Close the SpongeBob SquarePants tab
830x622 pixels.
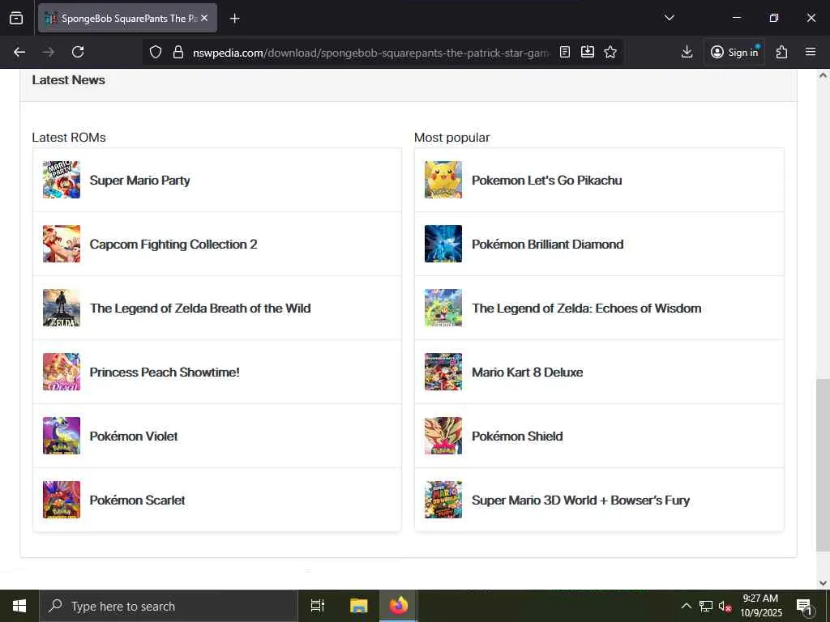[204, 18]
